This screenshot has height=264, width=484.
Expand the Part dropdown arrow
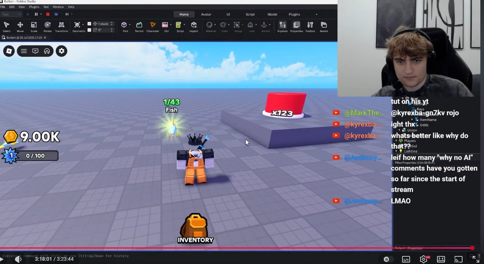[129, 25]
